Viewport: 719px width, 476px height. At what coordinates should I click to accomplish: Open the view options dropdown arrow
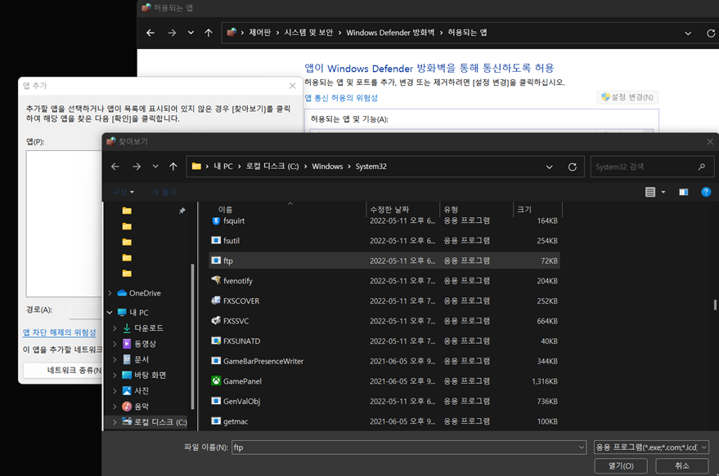(663, 192)
